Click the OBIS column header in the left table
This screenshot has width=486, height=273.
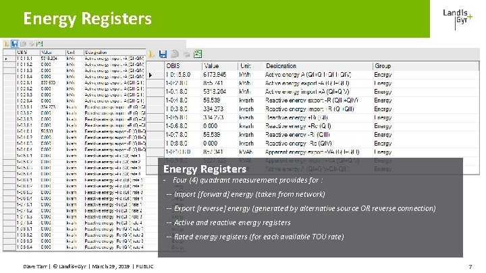tap(28, 53)
